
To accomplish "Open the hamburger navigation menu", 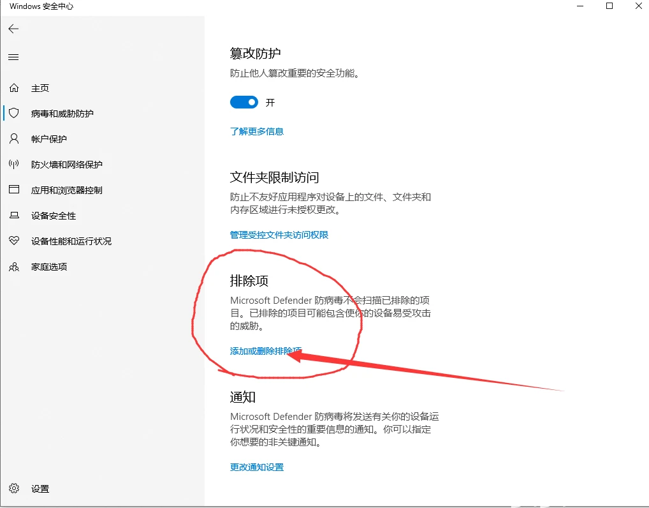I will (13, 57).
